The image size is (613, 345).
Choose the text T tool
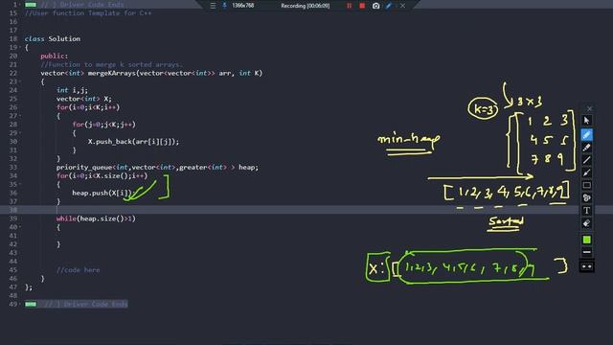coord(586,211)
